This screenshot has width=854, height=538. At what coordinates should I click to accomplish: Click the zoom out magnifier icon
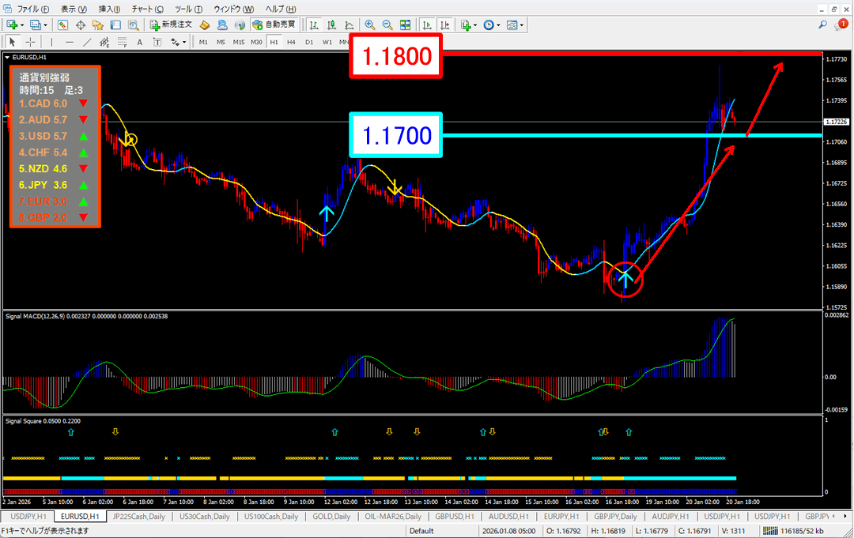pyautogui.click(x=387, y=25)
